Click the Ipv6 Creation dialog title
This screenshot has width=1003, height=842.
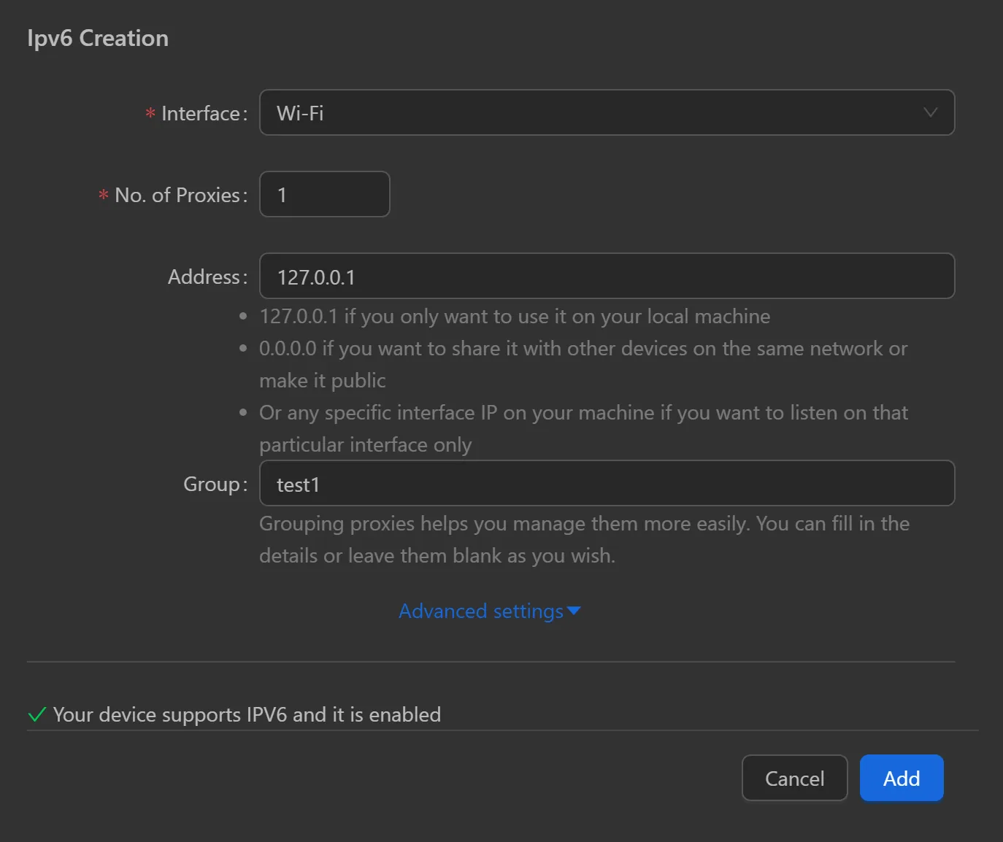[97, 37]
